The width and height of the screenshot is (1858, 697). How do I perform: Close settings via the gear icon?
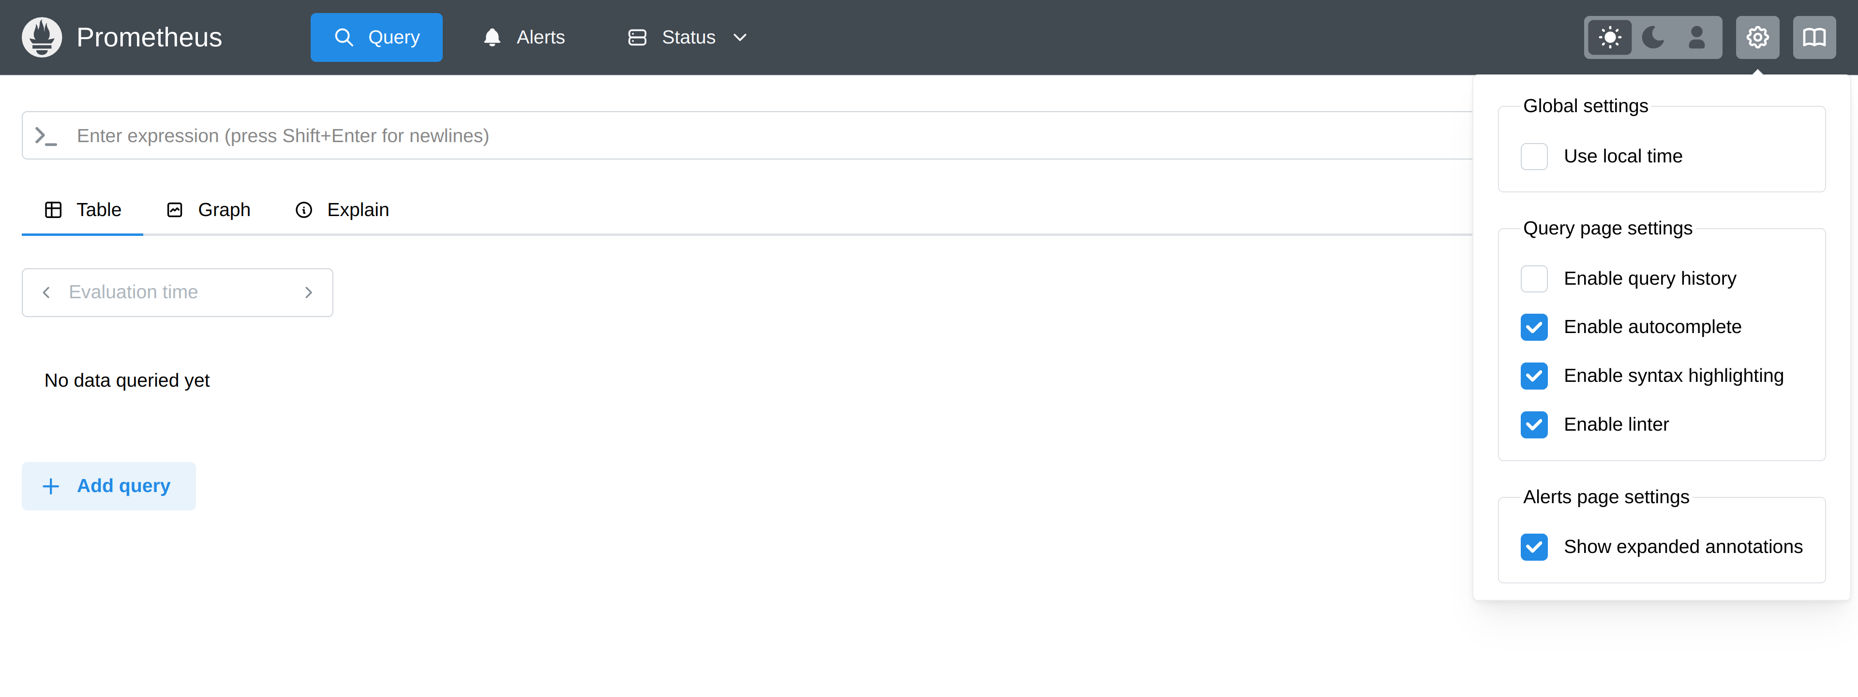coord(1757,38)
